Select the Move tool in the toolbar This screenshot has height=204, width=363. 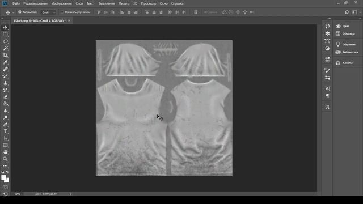point(5,28)
